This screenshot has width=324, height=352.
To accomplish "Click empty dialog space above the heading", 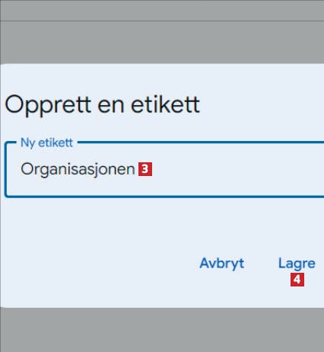I will click(x=162, y=78).
